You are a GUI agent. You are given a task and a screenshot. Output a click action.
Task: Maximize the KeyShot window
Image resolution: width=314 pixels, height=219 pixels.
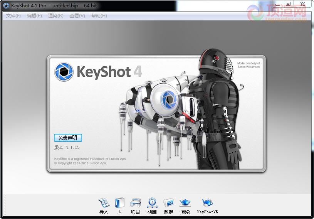coord(288,4)
